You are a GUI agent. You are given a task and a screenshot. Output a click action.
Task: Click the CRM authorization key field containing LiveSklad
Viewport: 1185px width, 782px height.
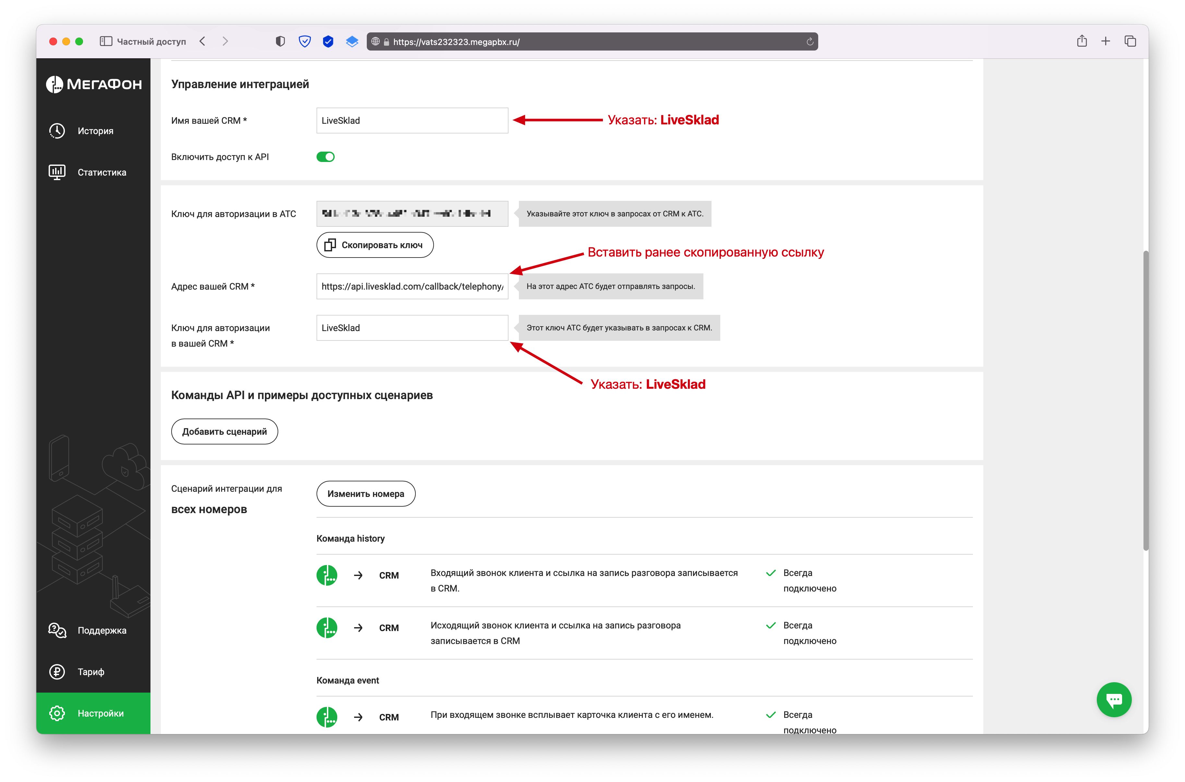[412, 328]
